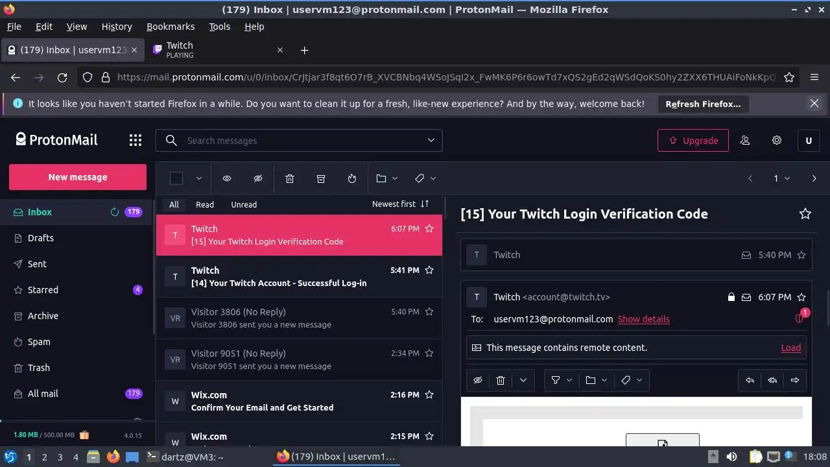Archive icon in list toolbar
The width and height of the screenshot is (830, 467).
[x=321, y=178]
